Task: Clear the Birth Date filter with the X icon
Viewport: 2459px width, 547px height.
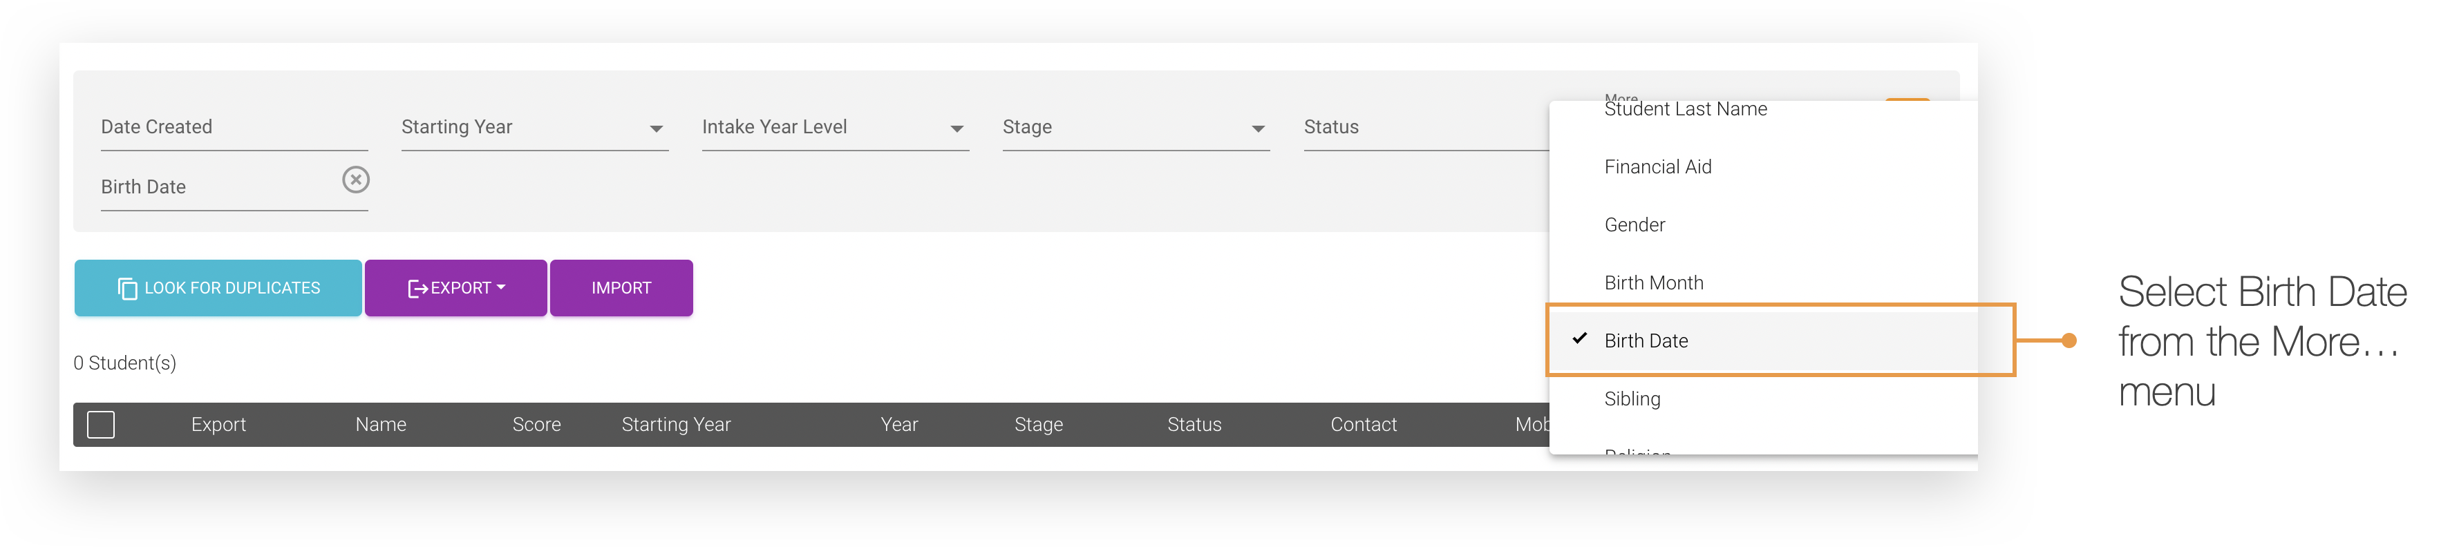Action: (355, 180)
